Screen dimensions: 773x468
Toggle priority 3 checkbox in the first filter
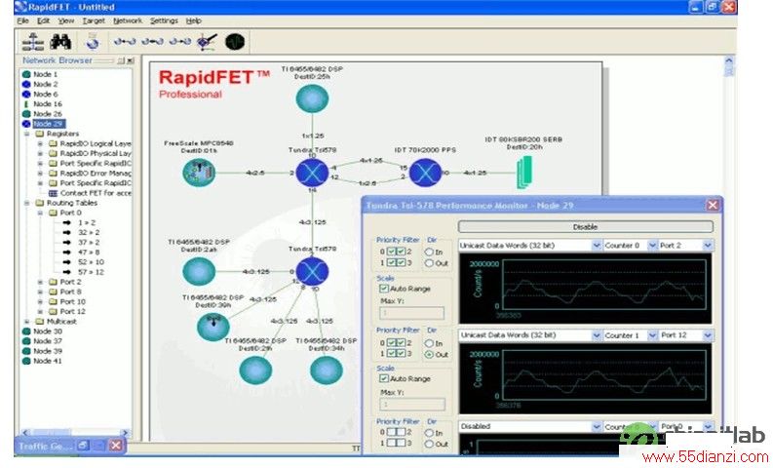401,262
